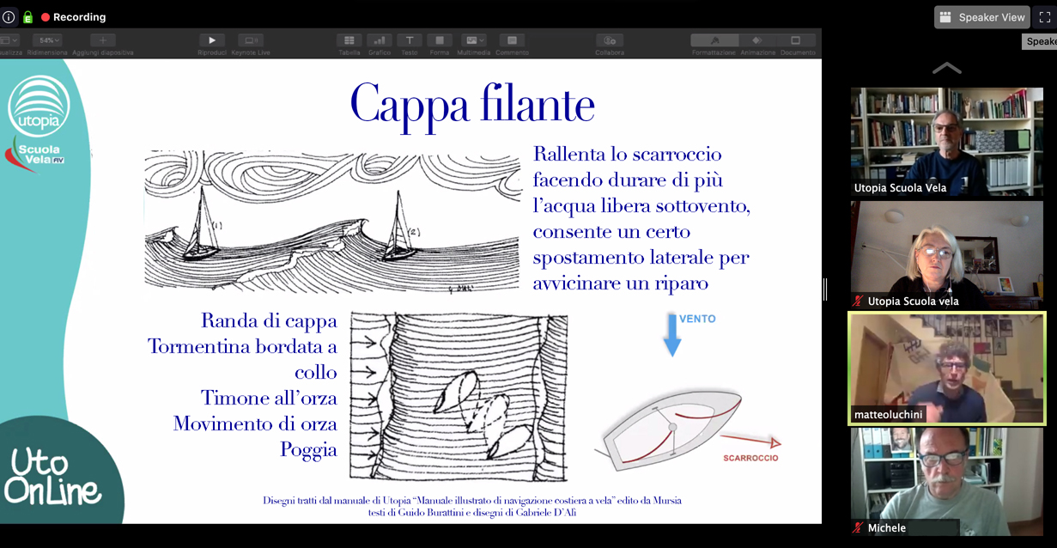Open the Multimedia dropdown in the toolbar
Image resolution: width=1057 pixels, height=548 pixels.
coord(474,40)
